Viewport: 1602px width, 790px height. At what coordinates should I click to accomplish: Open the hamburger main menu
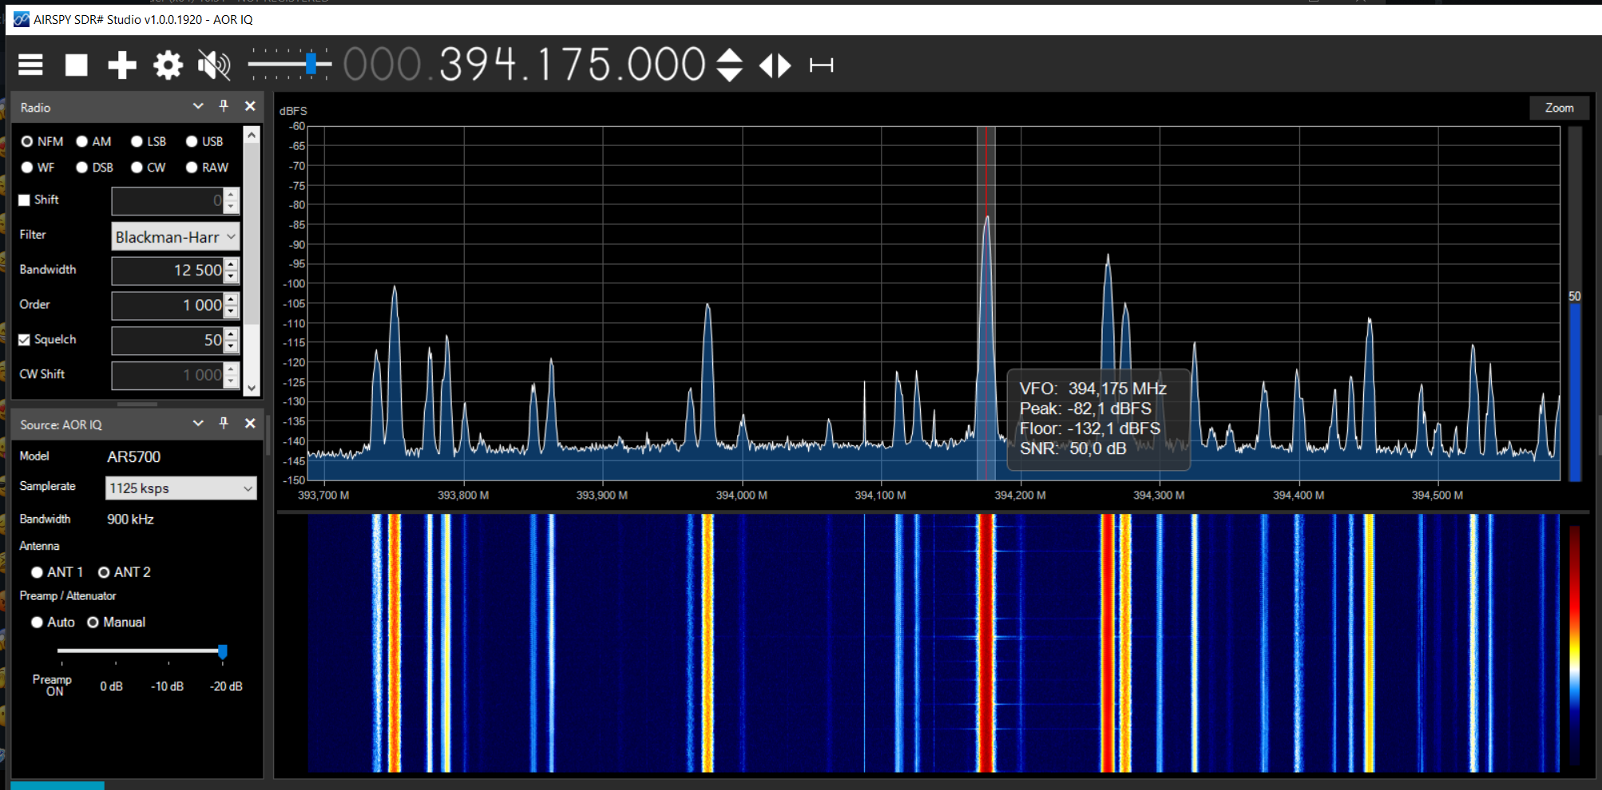(30, 65)
